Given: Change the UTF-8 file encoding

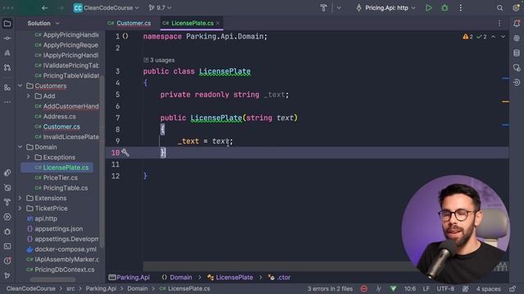Looking at the screenshot, I should 445,288.
